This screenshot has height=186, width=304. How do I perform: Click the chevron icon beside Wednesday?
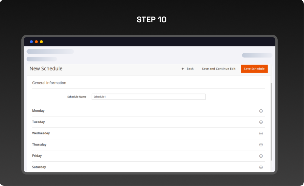(261, 133)
